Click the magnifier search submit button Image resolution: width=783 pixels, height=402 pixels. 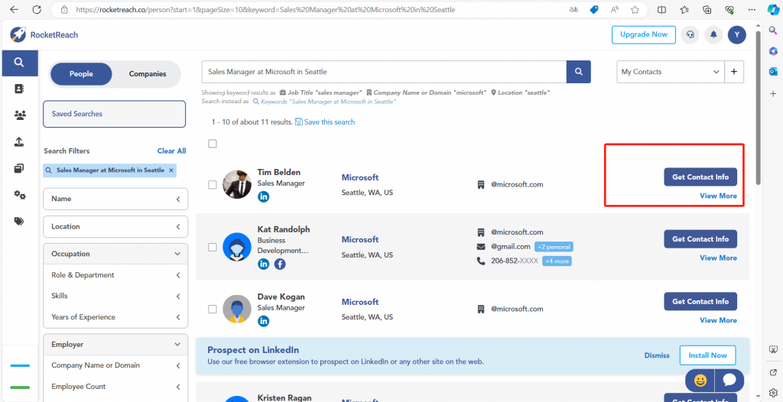click(578, 72)
